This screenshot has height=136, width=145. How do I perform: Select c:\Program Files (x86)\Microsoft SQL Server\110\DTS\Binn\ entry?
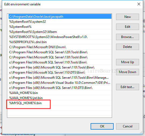pyautogui.click(x=60, y=88)
